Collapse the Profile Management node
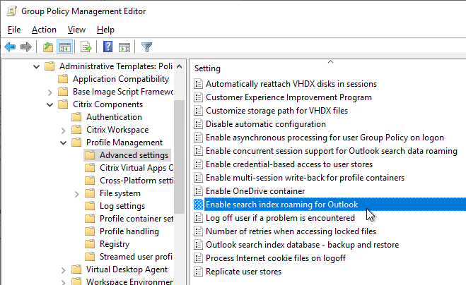This screenshot has width=466, height=285. point(64,143)
